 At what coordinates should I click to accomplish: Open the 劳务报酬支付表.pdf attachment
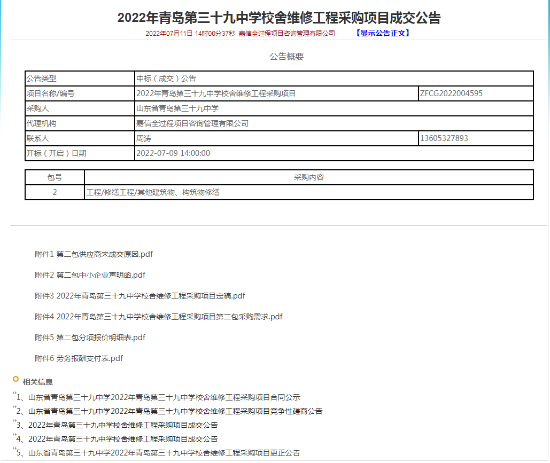(x=79, y=358)
